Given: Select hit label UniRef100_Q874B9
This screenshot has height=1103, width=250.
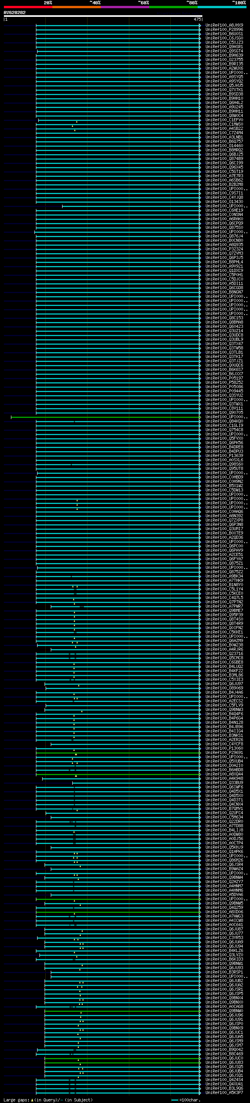Looking at the screenshot, I should click(x=224, y=158).
